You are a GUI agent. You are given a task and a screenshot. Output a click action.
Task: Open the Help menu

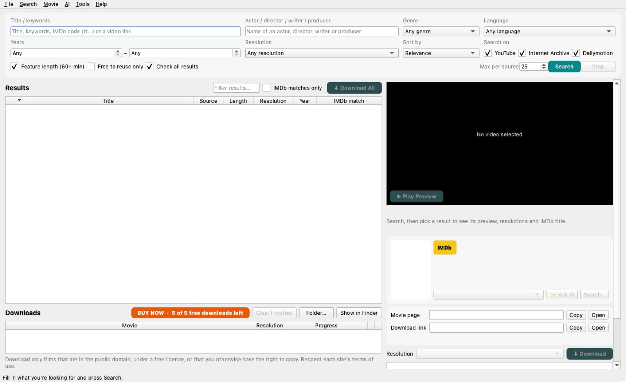point(101,4)
